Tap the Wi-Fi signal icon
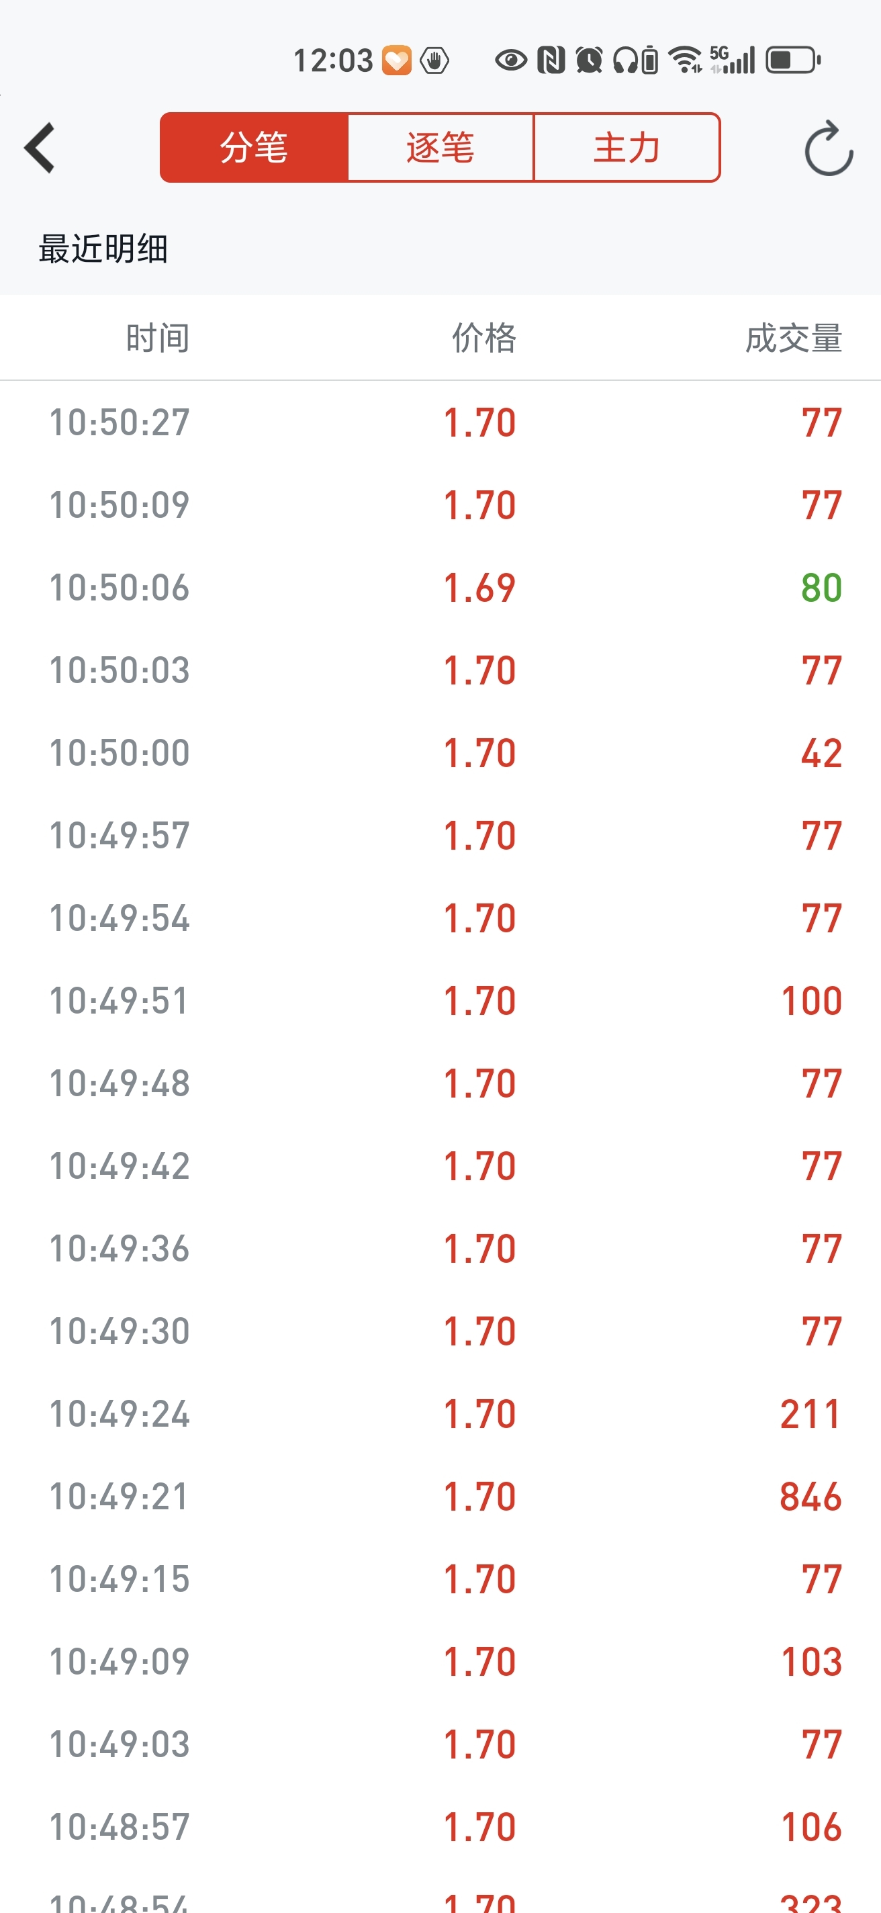The height and width of the screenshot is (1913, 881). pos(684,60)
